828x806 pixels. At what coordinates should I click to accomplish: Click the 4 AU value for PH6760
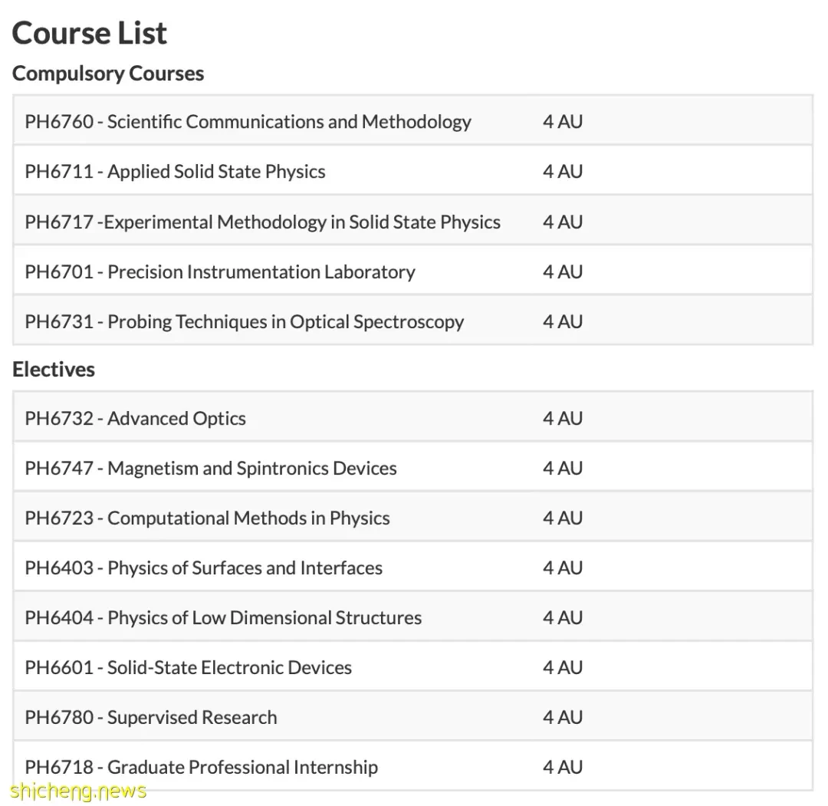(563, 121)
